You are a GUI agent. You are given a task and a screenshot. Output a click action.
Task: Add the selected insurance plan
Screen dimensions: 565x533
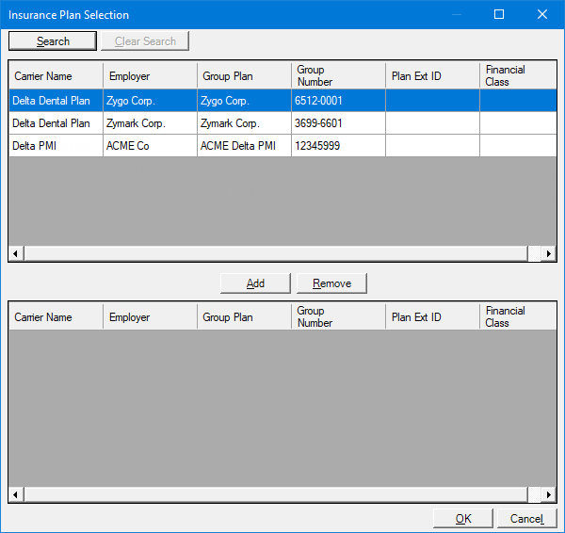click(x=255, y=283)
